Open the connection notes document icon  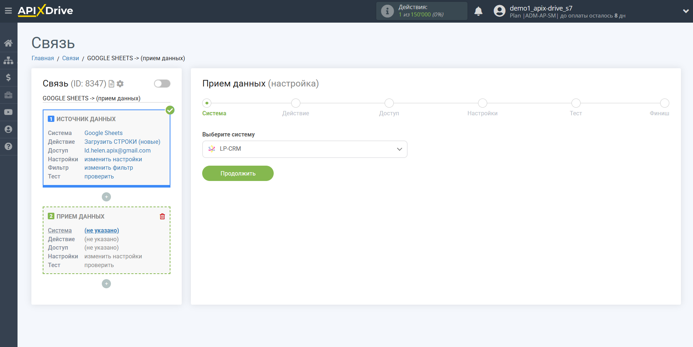(112, 84)
